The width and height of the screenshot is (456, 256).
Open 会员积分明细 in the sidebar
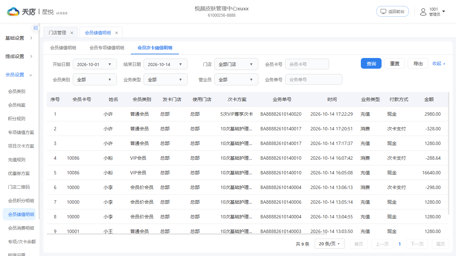[21, 201]
